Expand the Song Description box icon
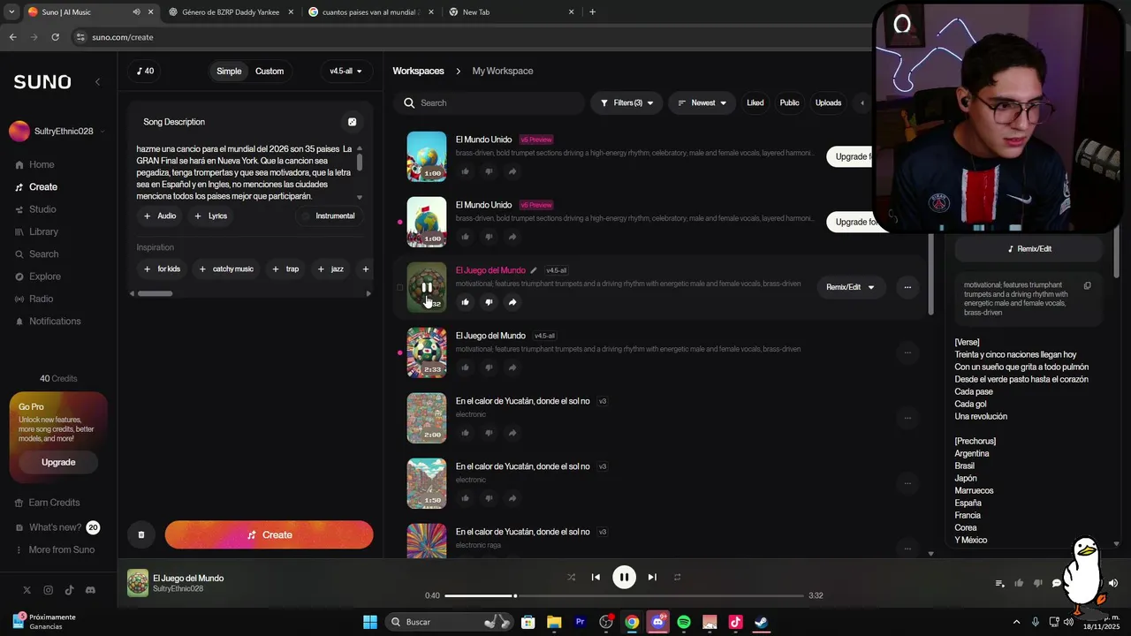 352,122
